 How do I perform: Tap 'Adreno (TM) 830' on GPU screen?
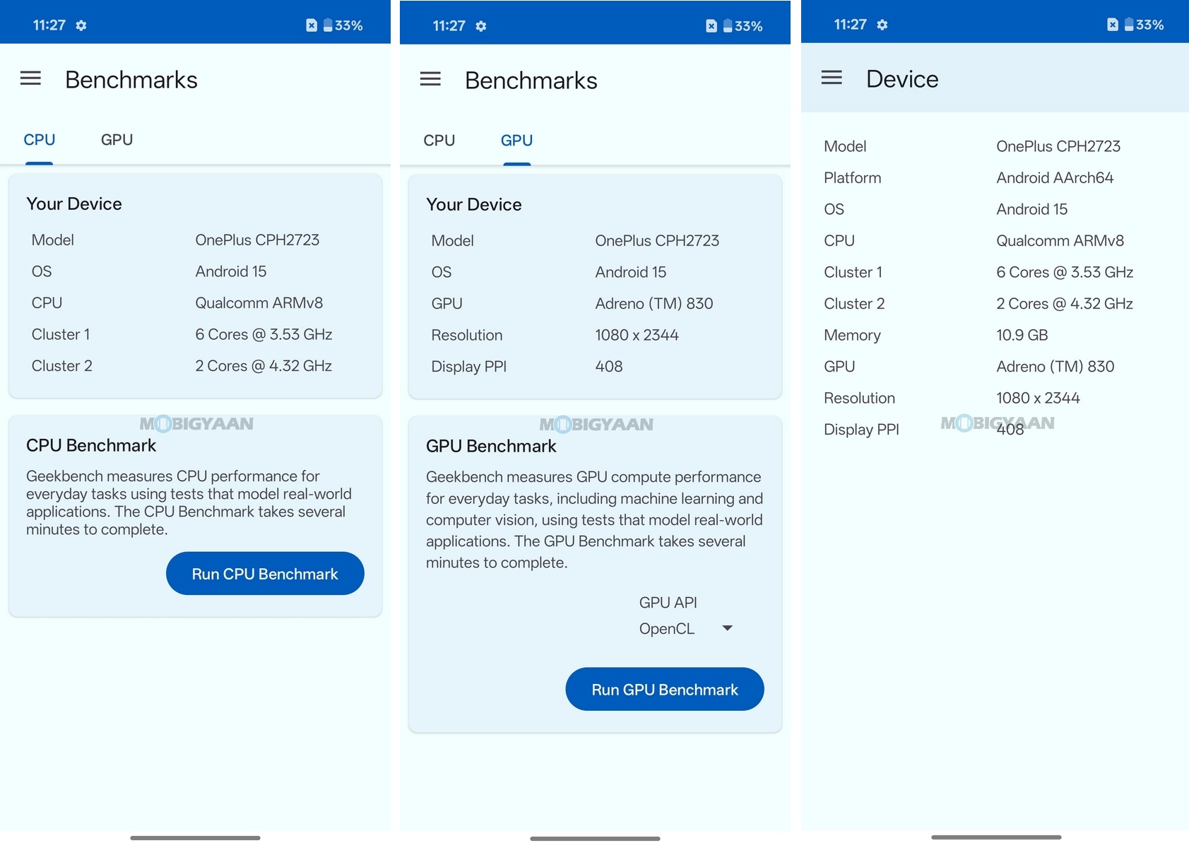pyautogui.click(x=654, y=303)
